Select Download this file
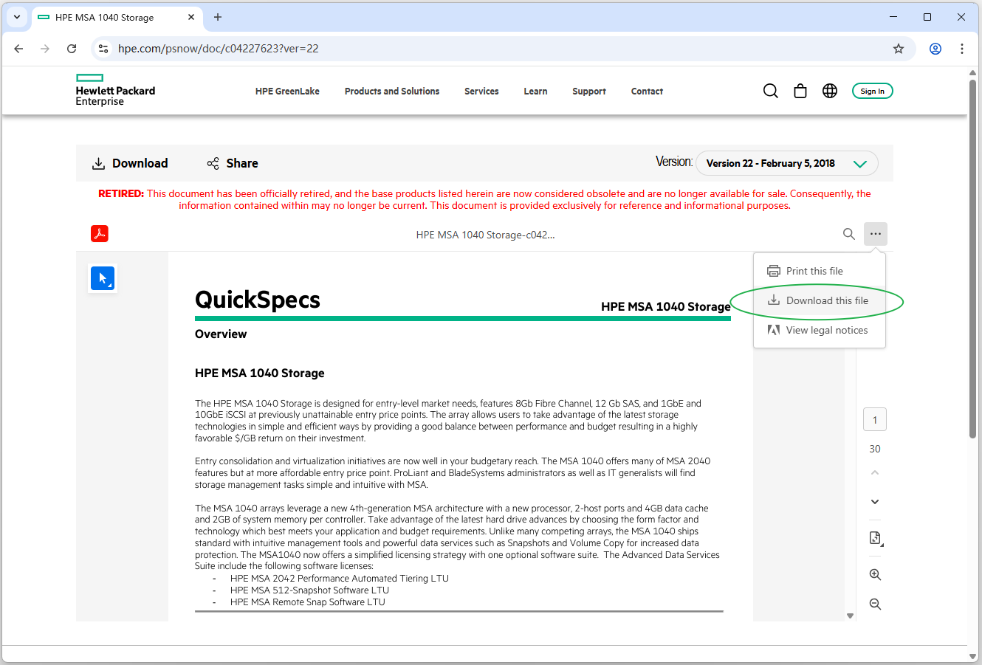This screenshot has height=665, width=982. pyautogui.click(x=820, y=300)
